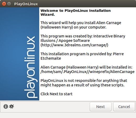
Task: Click the install path /home/sam/.PlayOnLinux//wineprefix/AlienCarnage
Action: point(87,72)
